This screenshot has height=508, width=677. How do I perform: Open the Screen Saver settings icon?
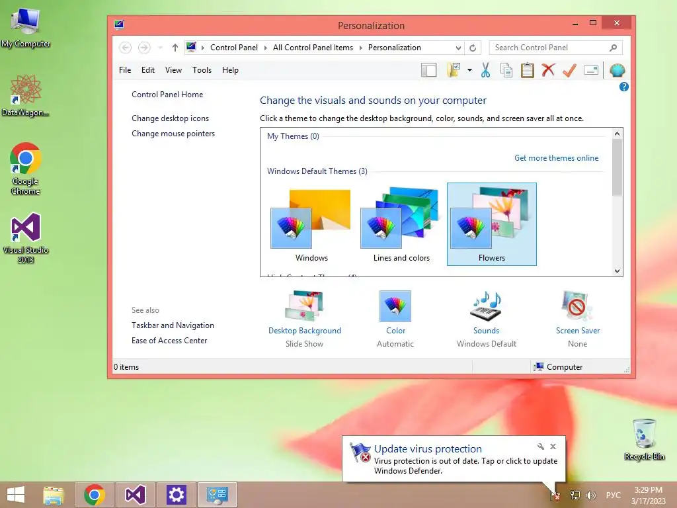pos(577,306)
